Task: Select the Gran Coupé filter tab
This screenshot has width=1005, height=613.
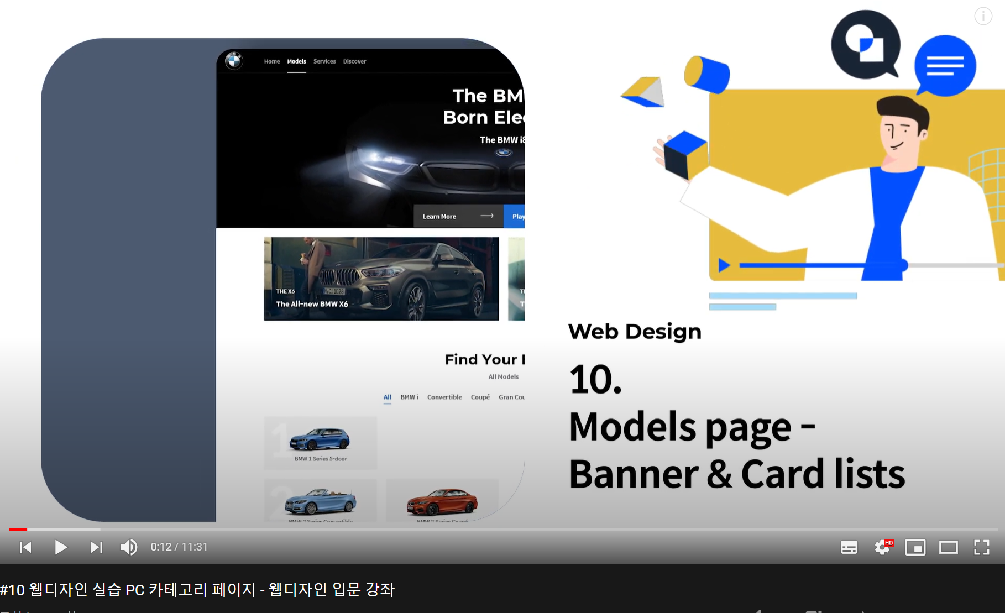Action: tap(511, 397)
